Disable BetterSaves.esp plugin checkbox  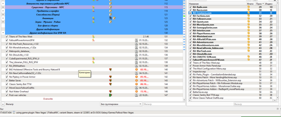click(x=191, y=92)
